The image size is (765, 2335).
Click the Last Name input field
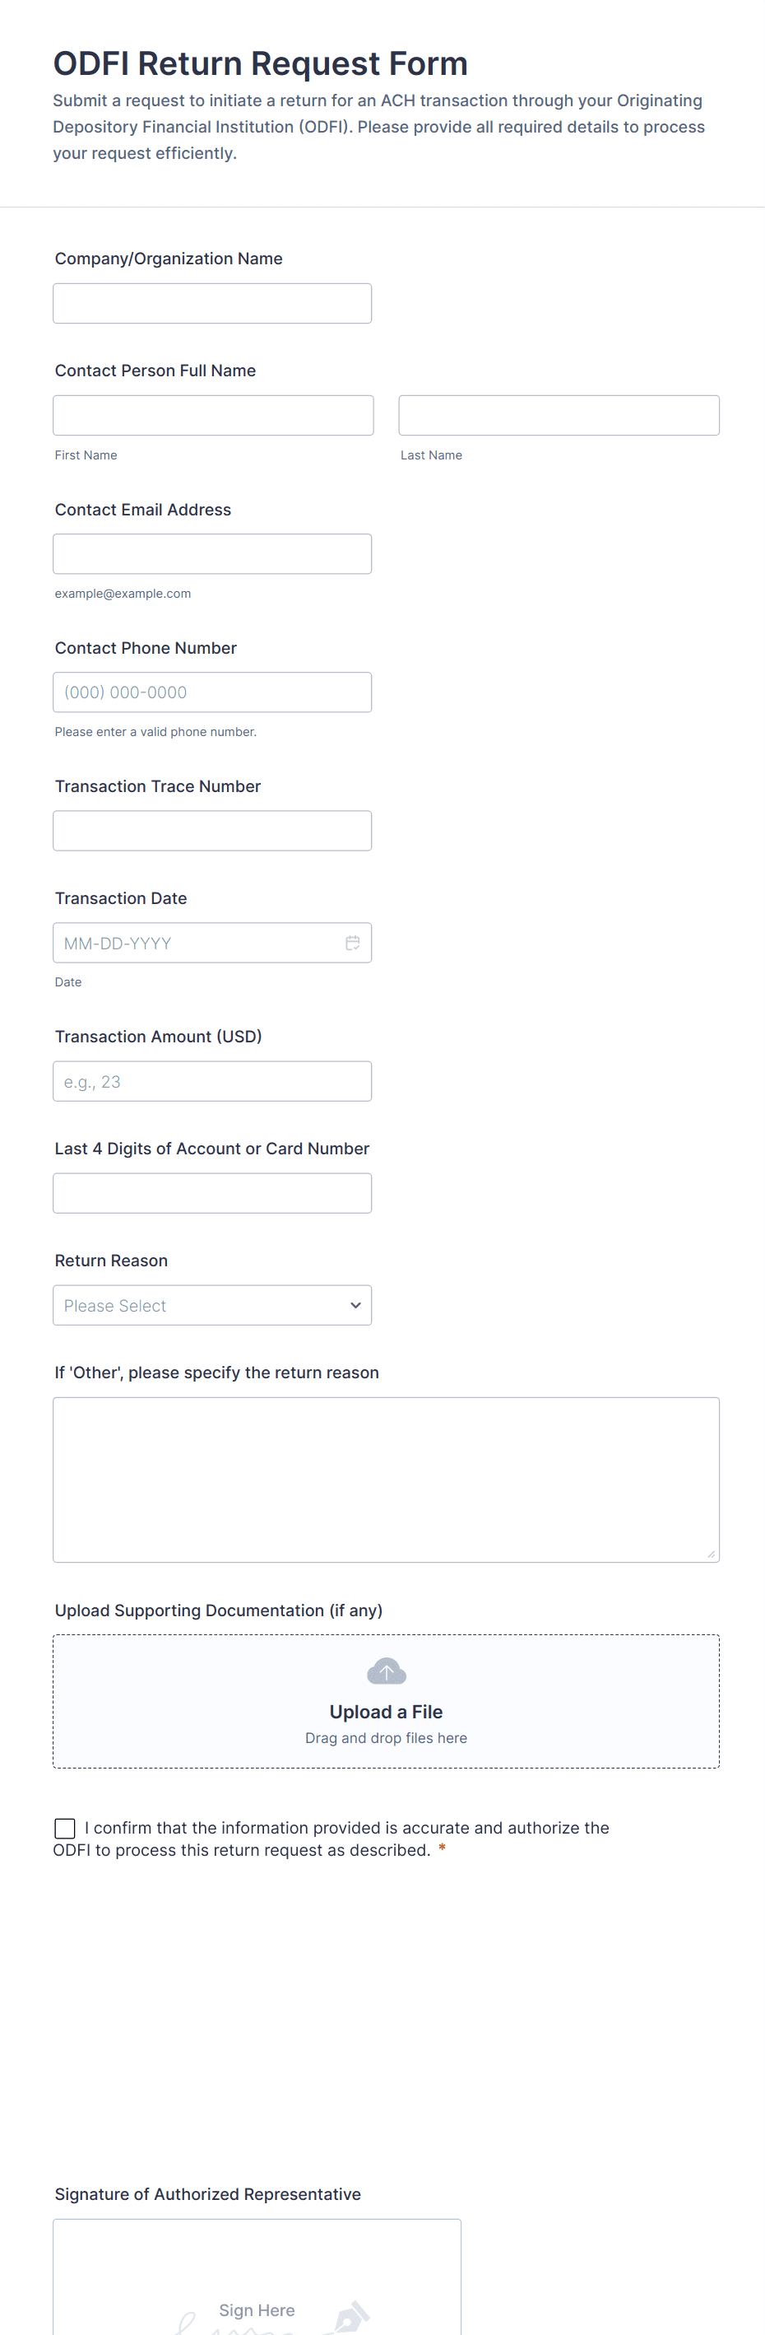coord(559,415)
